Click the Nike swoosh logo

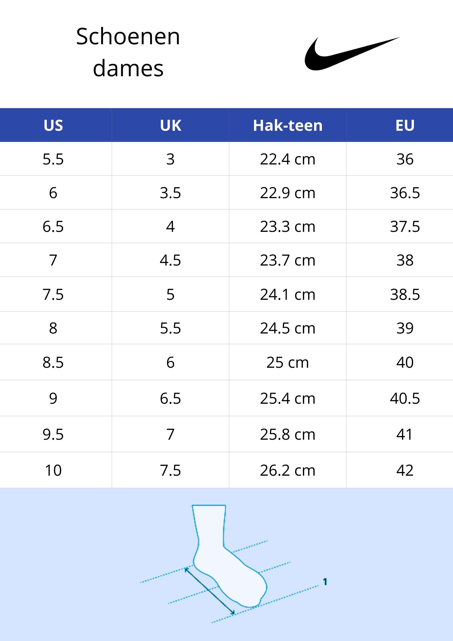point(352,54)
